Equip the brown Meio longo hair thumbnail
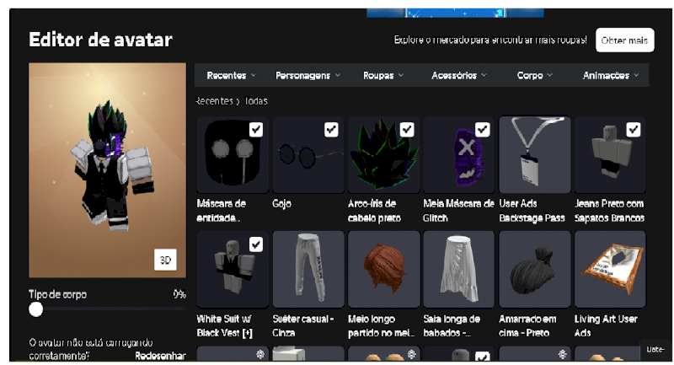This screenshot has height=365, width=674. (384, 270)
